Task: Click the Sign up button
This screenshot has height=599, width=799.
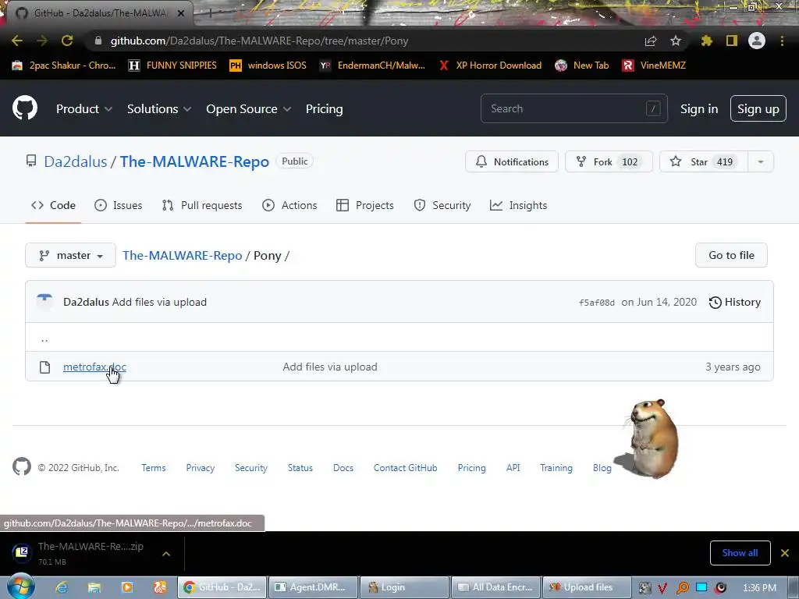Action: (x=758, y=109)
